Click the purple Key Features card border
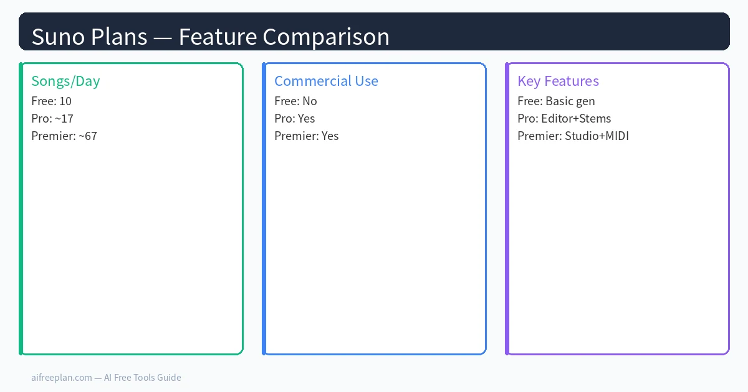This screenshot has width=748, height=392. [507, 208]
